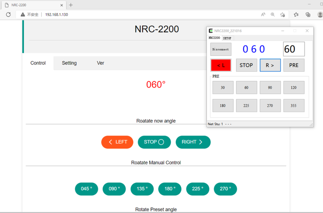Open the Ver tab on the webpage
The height and width of the screenshot is (213, 323).
point(100,63)
